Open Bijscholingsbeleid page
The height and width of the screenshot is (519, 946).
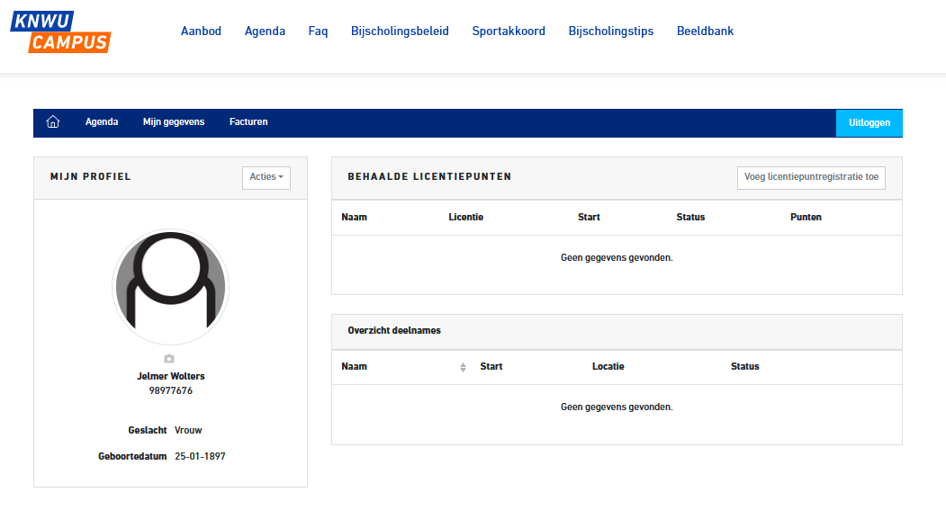pos(400,31)
